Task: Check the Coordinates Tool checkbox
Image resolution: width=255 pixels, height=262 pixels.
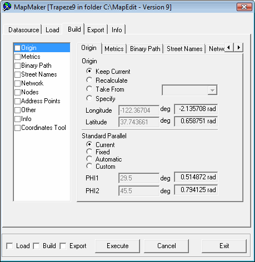Action: (x=17, y=128)
